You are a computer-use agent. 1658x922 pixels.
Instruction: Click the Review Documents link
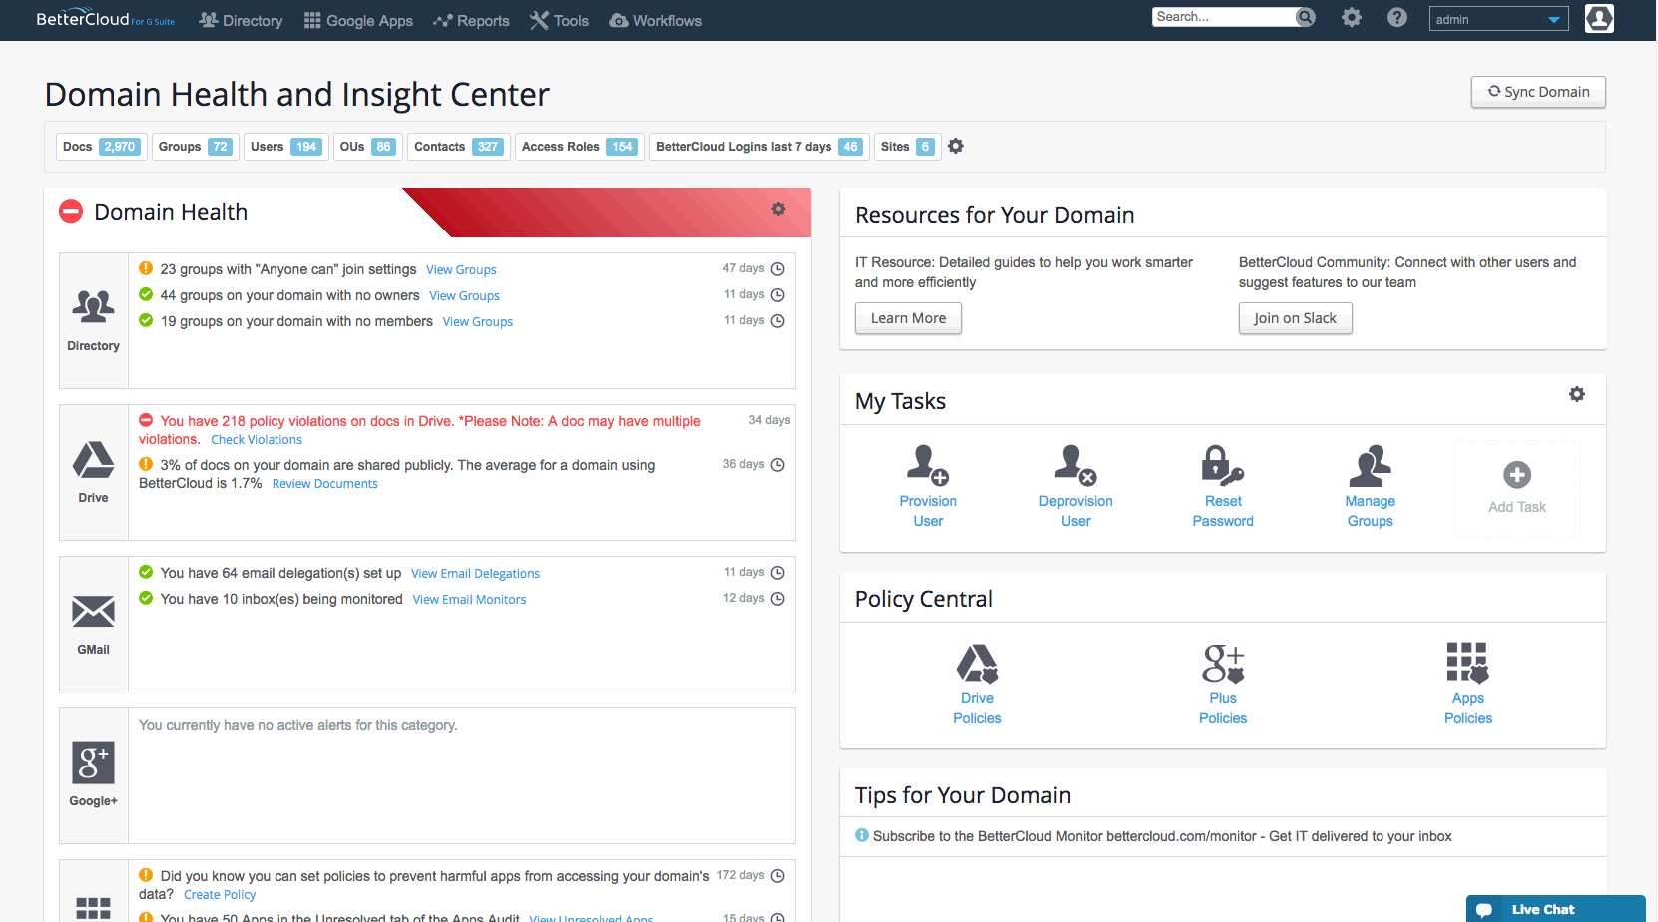tap(325, 484)
